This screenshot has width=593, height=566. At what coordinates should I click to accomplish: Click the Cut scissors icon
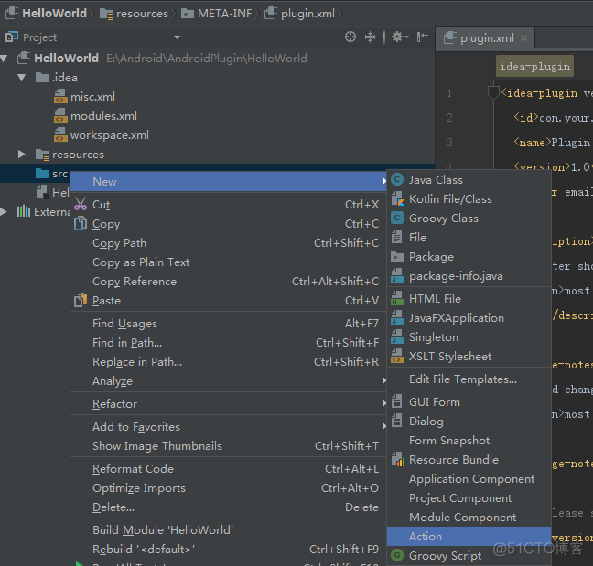[81, 205]
